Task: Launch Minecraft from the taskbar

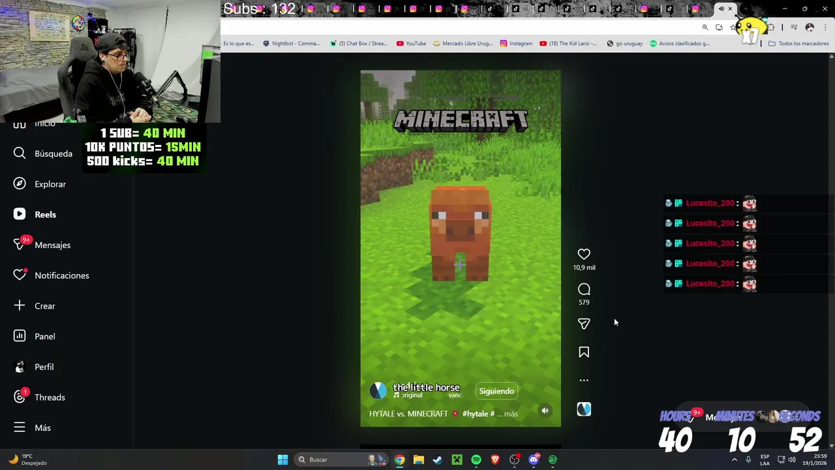Action: (457, 460)
